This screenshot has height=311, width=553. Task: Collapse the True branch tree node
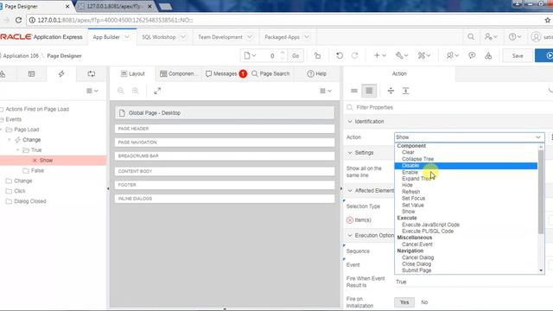point(17,149)
